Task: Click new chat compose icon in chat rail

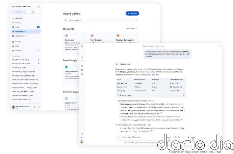Action: (82, 57)
